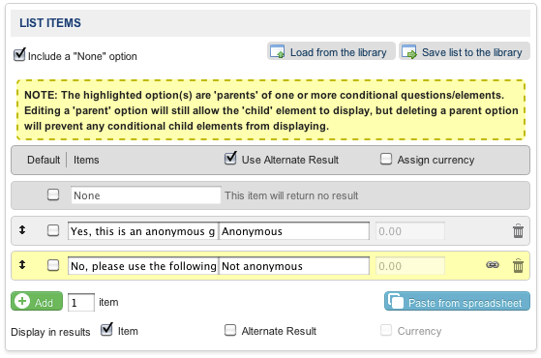Click the link icon on the highlighted item

click(x=493, y=265)
